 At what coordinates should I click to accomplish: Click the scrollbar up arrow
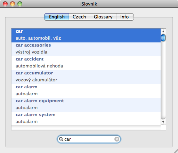pyautogui.click(x=163, y=31)
